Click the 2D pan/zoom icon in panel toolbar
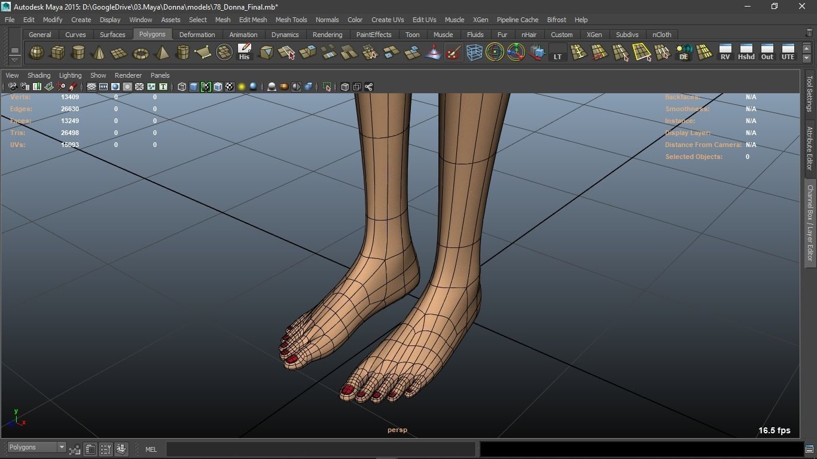Image resolution: width=817 pixels, height=459 pixels. [x=61, y=87]
